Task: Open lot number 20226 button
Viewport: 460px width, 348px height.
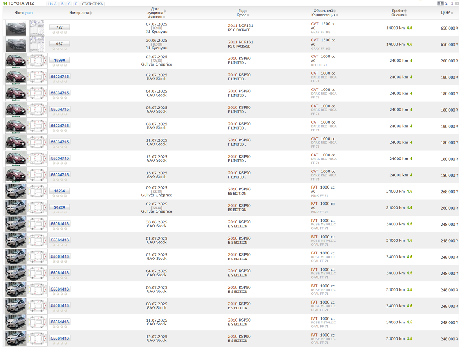Action: coord(59,208)
